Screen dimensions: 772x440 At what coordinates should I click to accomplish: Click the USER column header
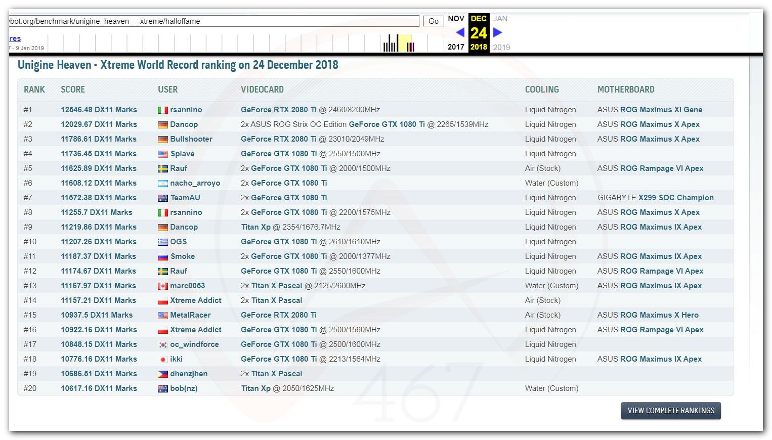click(167, 90)
